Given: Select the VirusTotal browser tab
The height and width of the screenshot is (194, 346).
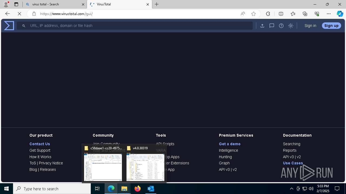Looking at the screenshot, I should [119, 4].
